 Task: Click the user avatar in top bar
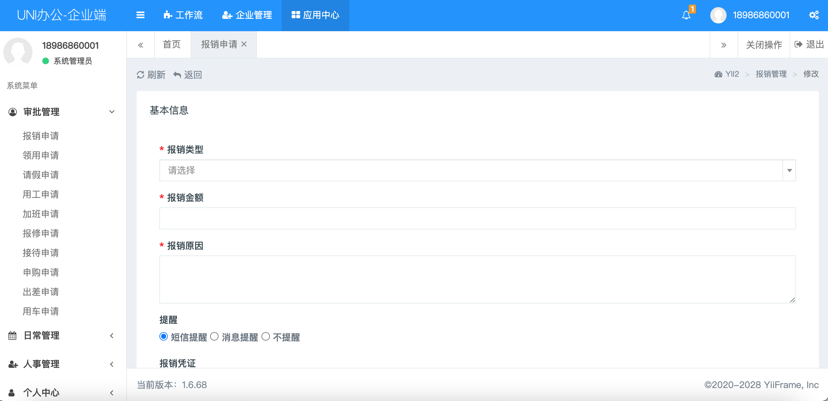pyautogui.click(x=718, y=15)
